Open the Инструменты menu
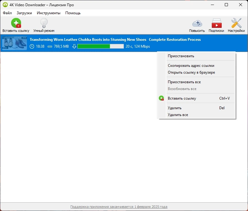The height and width of the screenshot is (211, 248). [x=49, y=13]
